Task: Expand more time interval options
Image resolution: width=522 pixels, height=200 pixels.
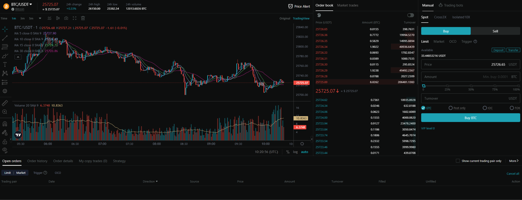Action: click(x=40, y=18)
